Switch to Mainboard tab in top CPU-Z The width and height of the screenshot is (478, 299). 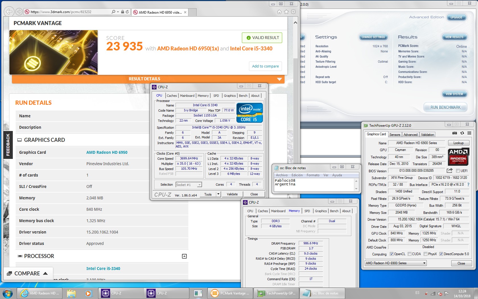187,96
